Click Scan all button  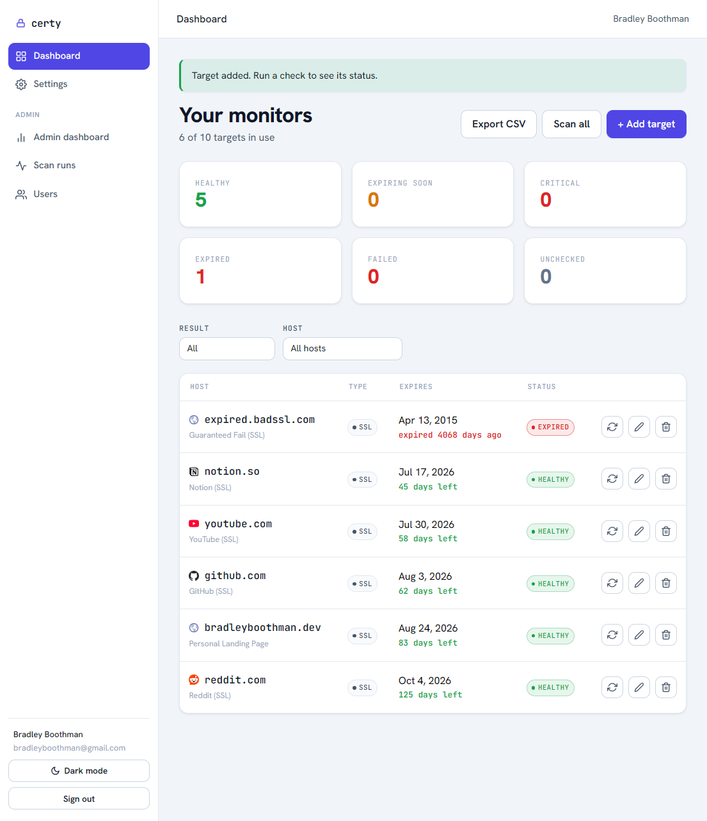point(571,124)
